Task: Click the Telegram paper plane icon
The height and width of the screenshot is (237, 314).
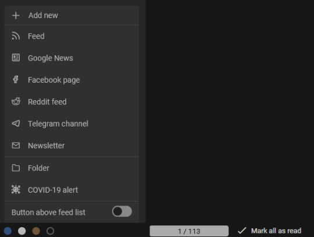Action: [16, 123]
